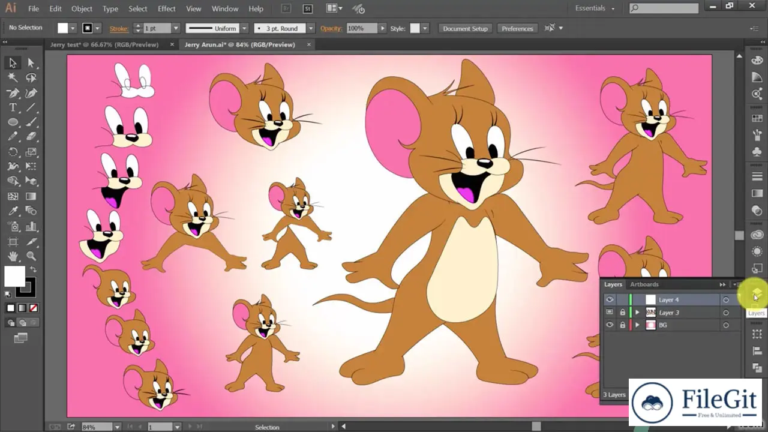The image size is (768, 432).
Task: Select the Free Transform tool
Action: coord(31,166)
